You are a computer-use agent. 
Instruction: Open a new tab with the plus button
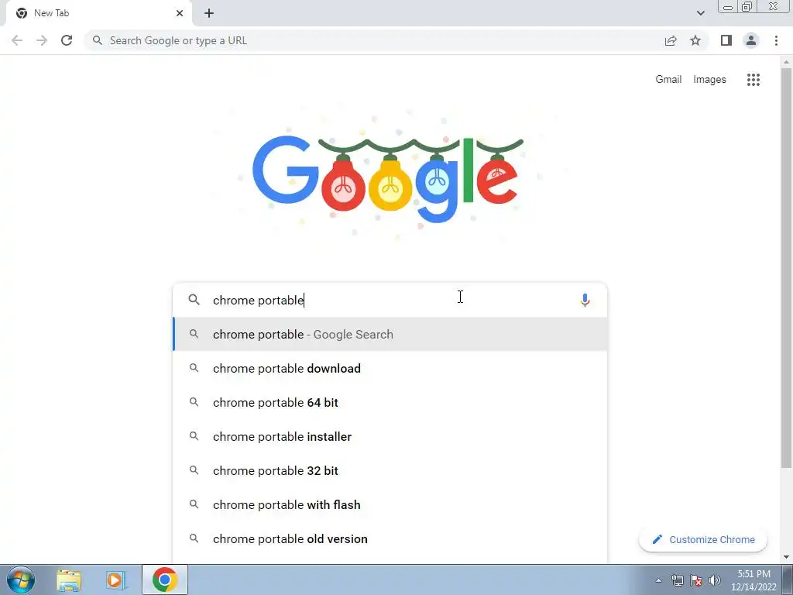click(209, 13)
